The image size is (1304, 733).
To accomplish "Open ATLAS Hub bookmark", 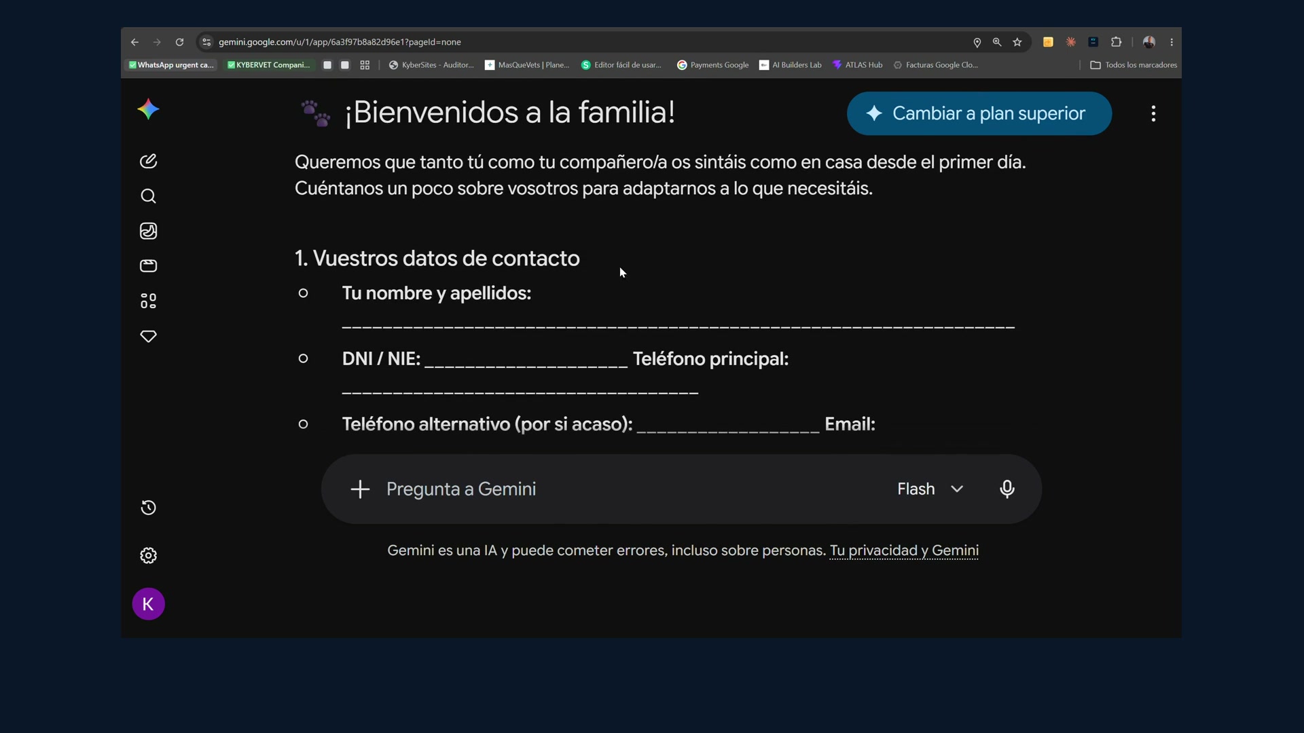I will click(x=857, y=65).
